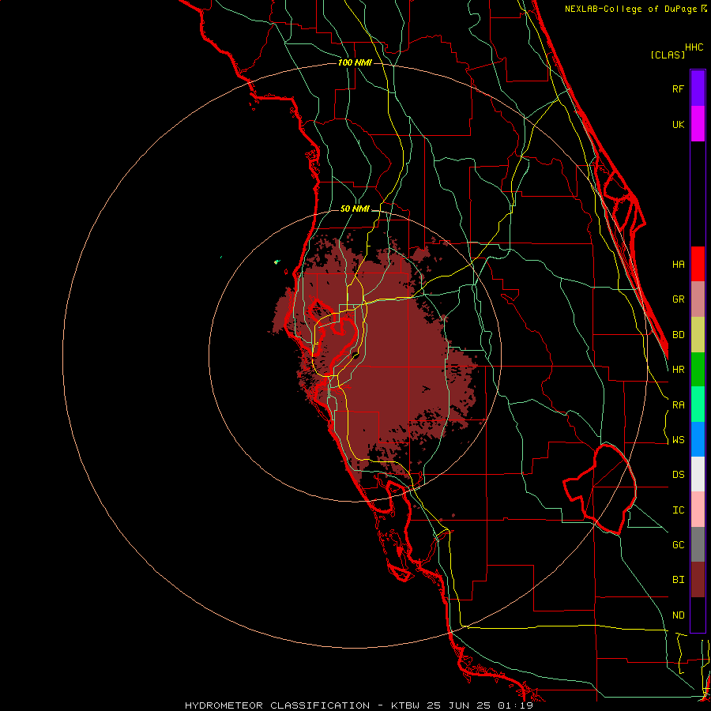Click the HA legend label text
This screenshot has width=711, height=711.
click(678, 264)
